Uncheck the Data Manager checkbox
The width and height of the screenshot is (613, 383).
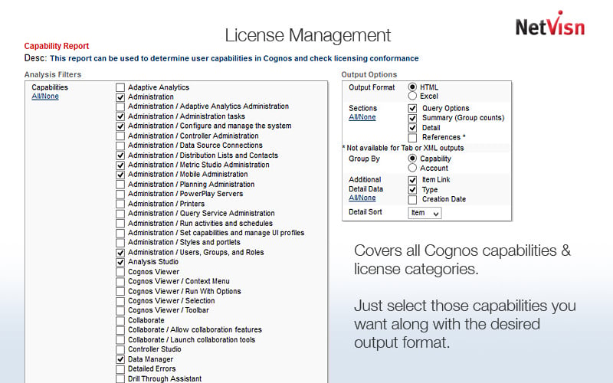coord(120,359)
